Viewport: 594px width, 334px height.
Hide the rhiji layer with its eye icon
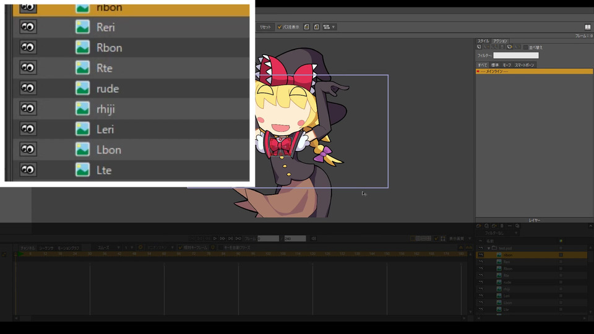(480, 289)
